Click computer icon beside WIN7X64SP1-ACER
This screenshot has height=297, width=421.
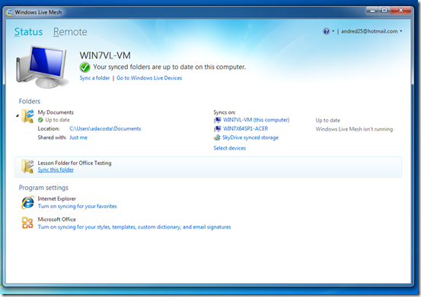click(x=217, y=129)
